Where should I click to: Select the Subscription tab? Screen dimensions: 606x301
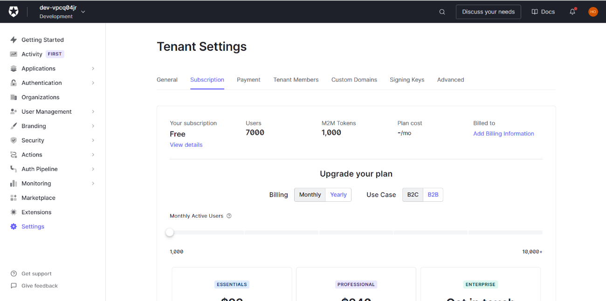(207, 80)
